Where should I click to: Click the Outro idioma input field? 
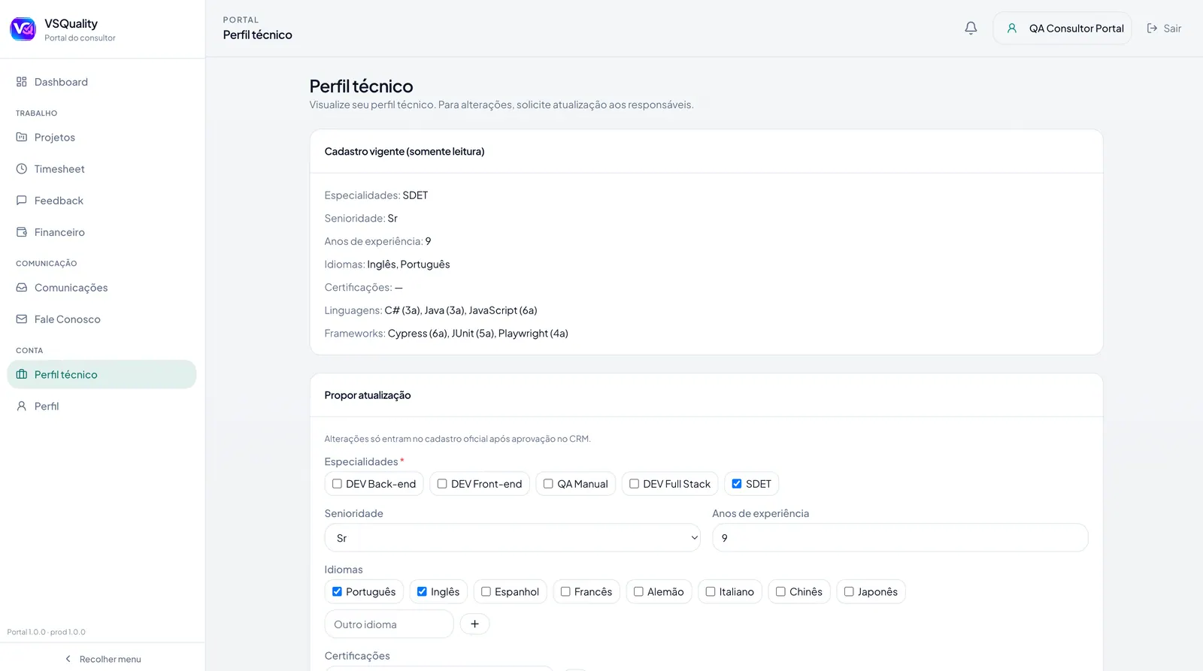(x=389, y=624)
